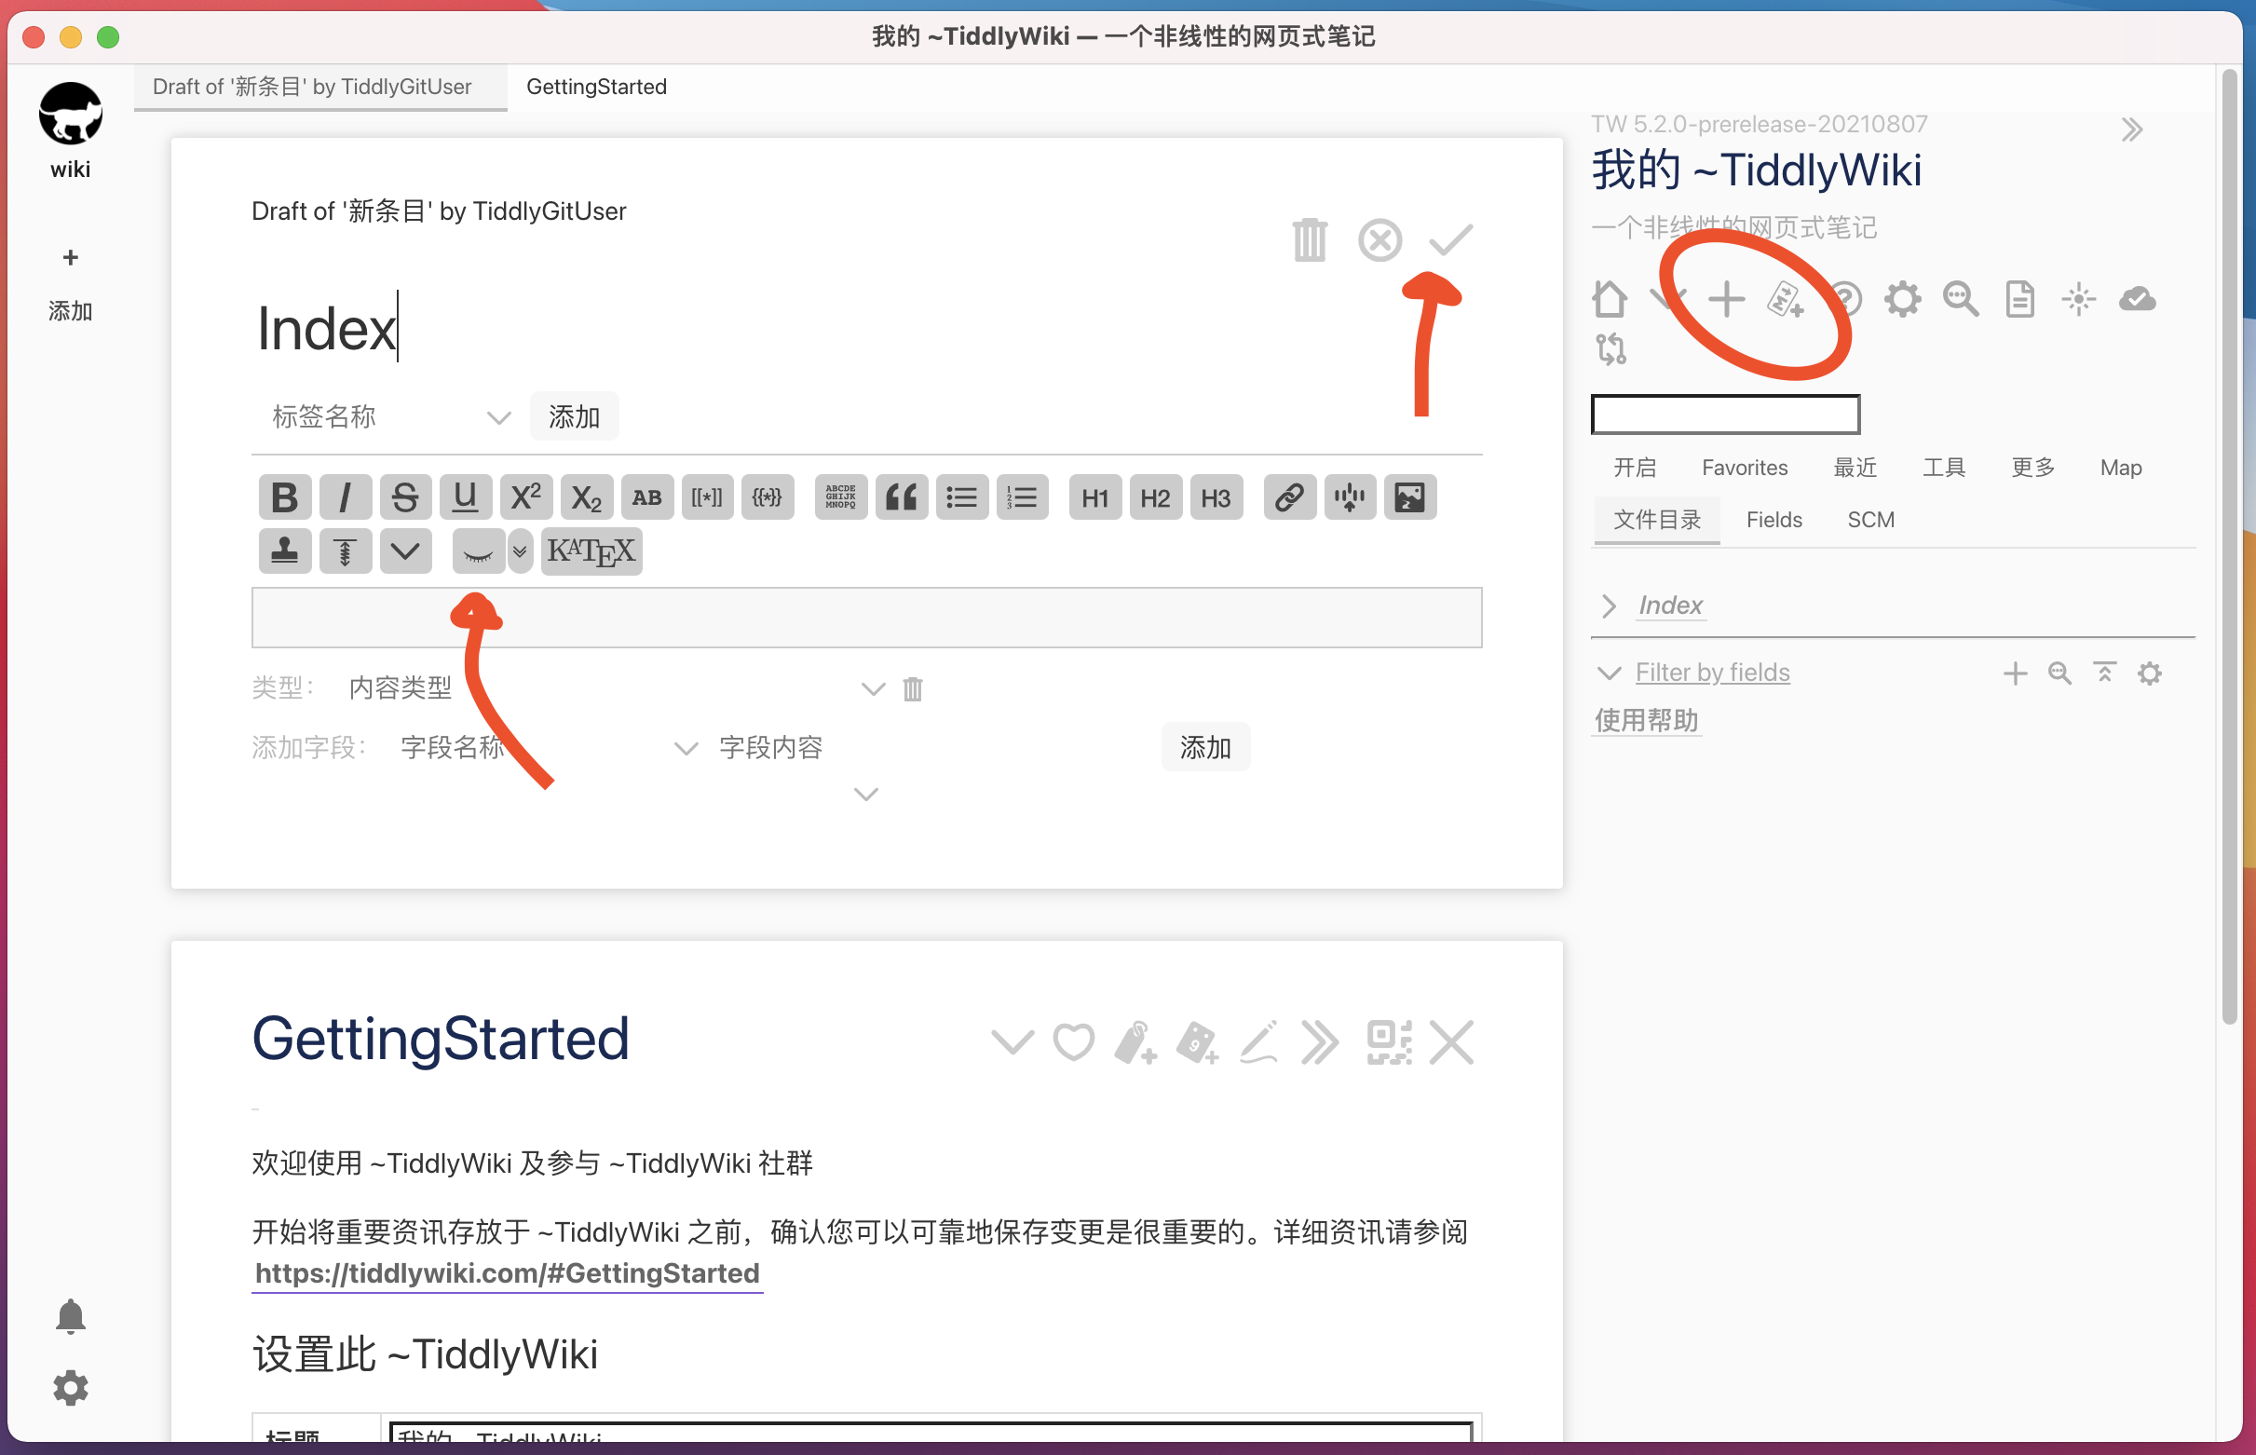Open advanced search with the magnifier icon
Screen dimensions: 2256x1455
pyautogui.click(x=1960, y=299)
